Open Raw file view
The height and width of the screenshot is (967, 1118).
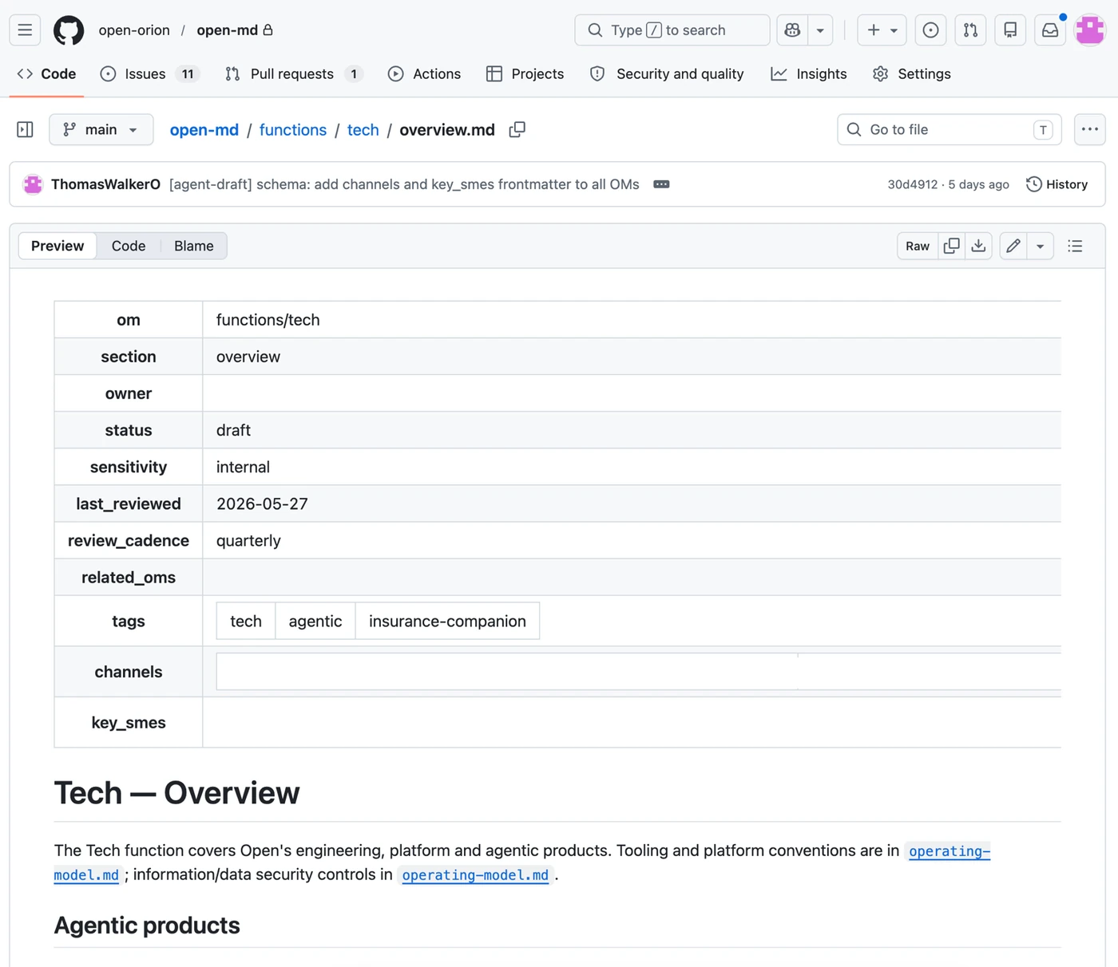point(918,246)
